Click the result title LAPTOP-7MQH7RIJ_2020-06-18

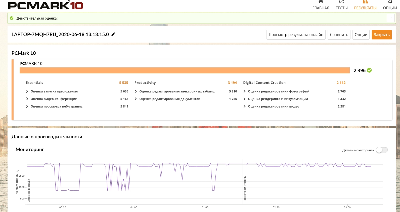pyautogui.click(x=60, y=34)
